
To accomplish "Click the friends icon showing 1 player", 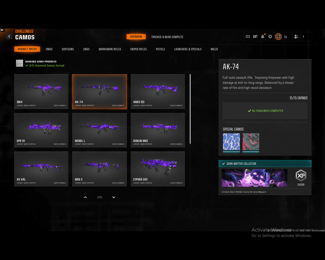I will pyautogui.click(x=296, y=37).
